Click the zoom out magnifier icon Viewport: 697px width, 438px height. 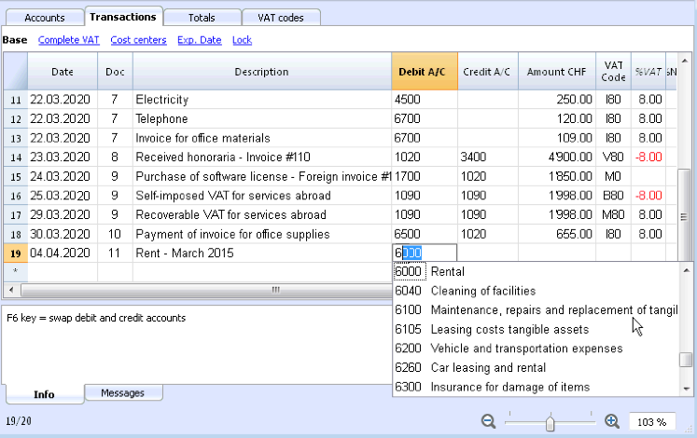pyautogui.click(x=488, y=421)
